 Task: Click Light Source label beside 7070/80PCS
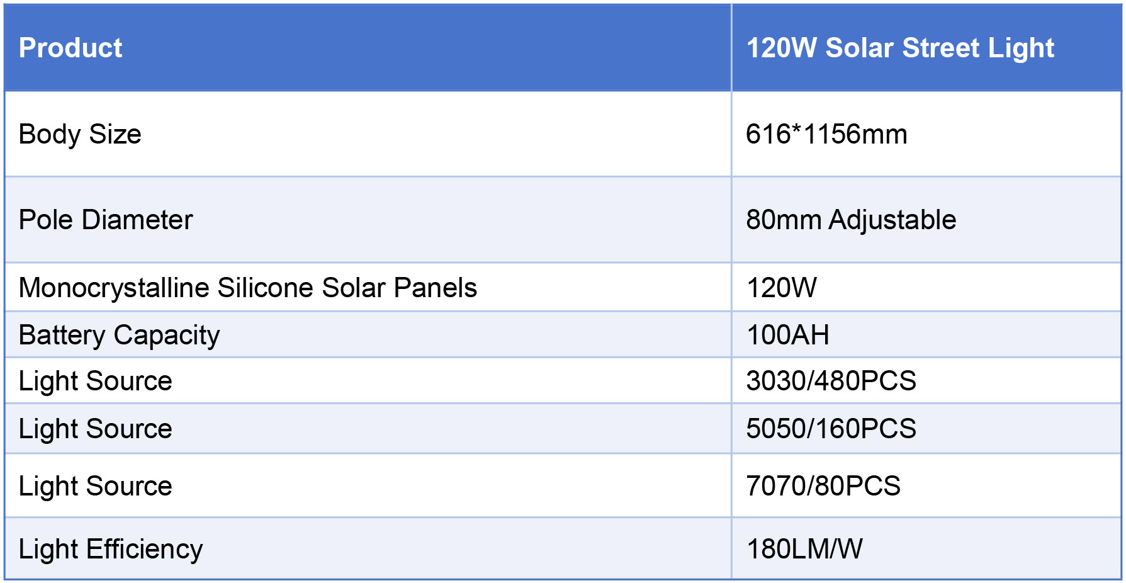pos(96,486)
